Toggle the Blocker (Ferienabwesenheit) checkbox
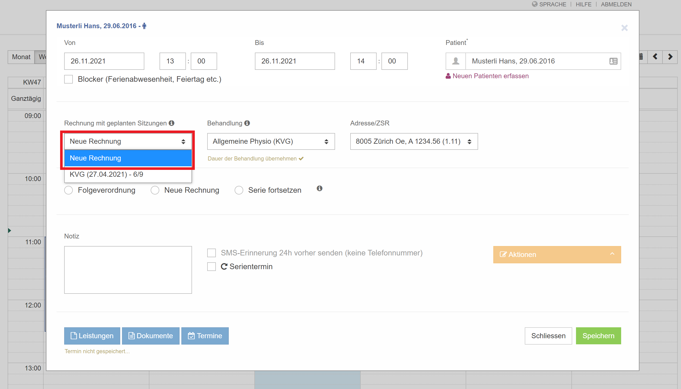The height and width of the screenshot is (389, 681). tap(68, 79)
